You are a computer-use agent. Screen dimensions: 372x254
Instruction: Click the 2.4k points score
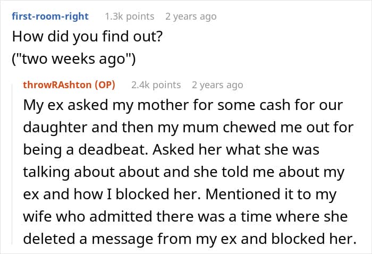(156, 85)
